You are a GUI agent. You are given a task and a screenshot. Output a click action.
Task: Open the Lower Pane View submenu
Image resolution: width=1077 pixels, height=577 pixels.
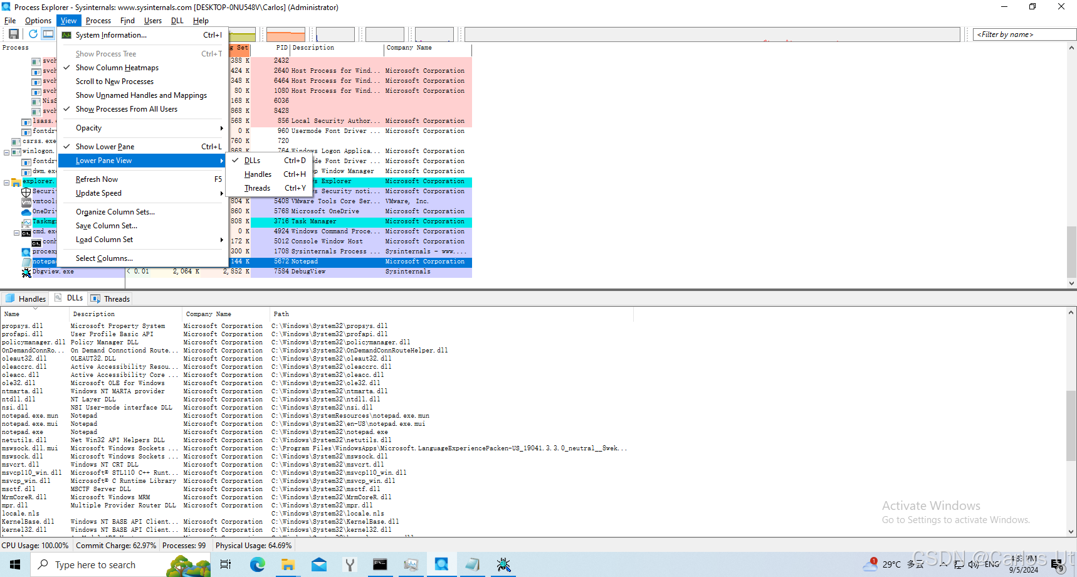pyautogui.click(x=143, y=161)
